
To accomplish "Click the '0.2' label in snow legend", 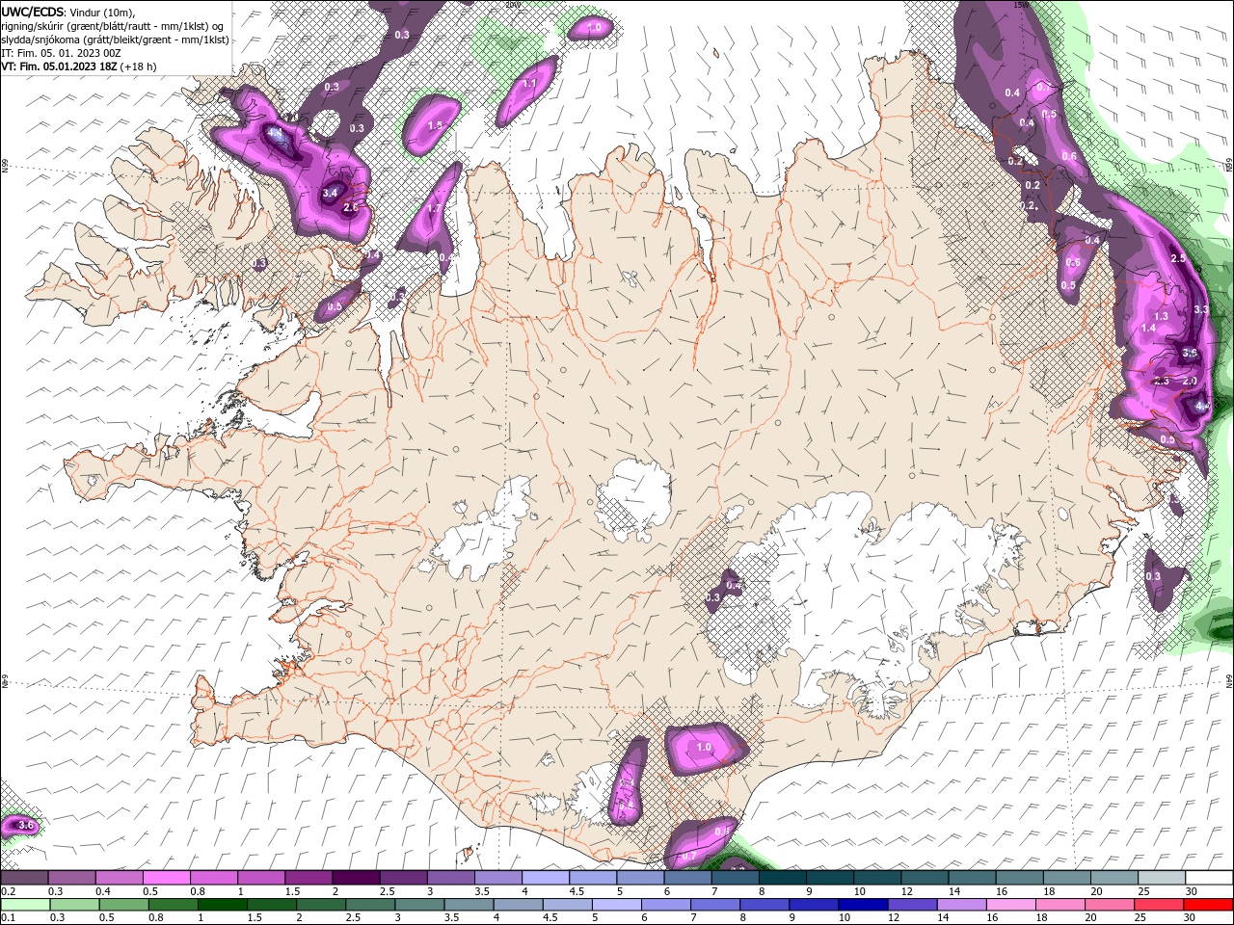I will [x=8, y=891].
